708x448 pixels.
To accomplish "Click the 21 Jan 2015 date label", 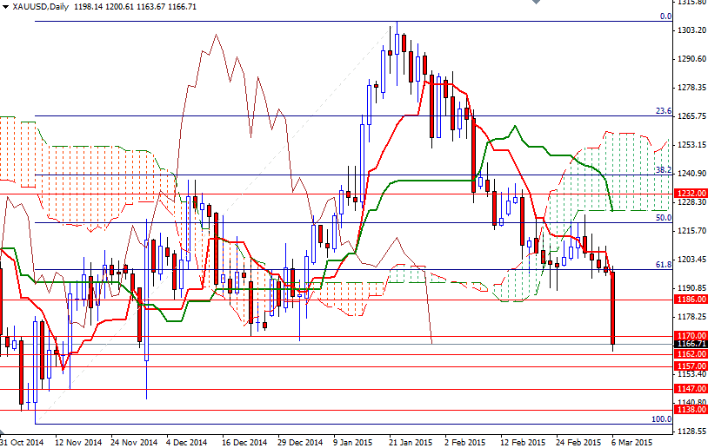I will click(x=410, y=441).
